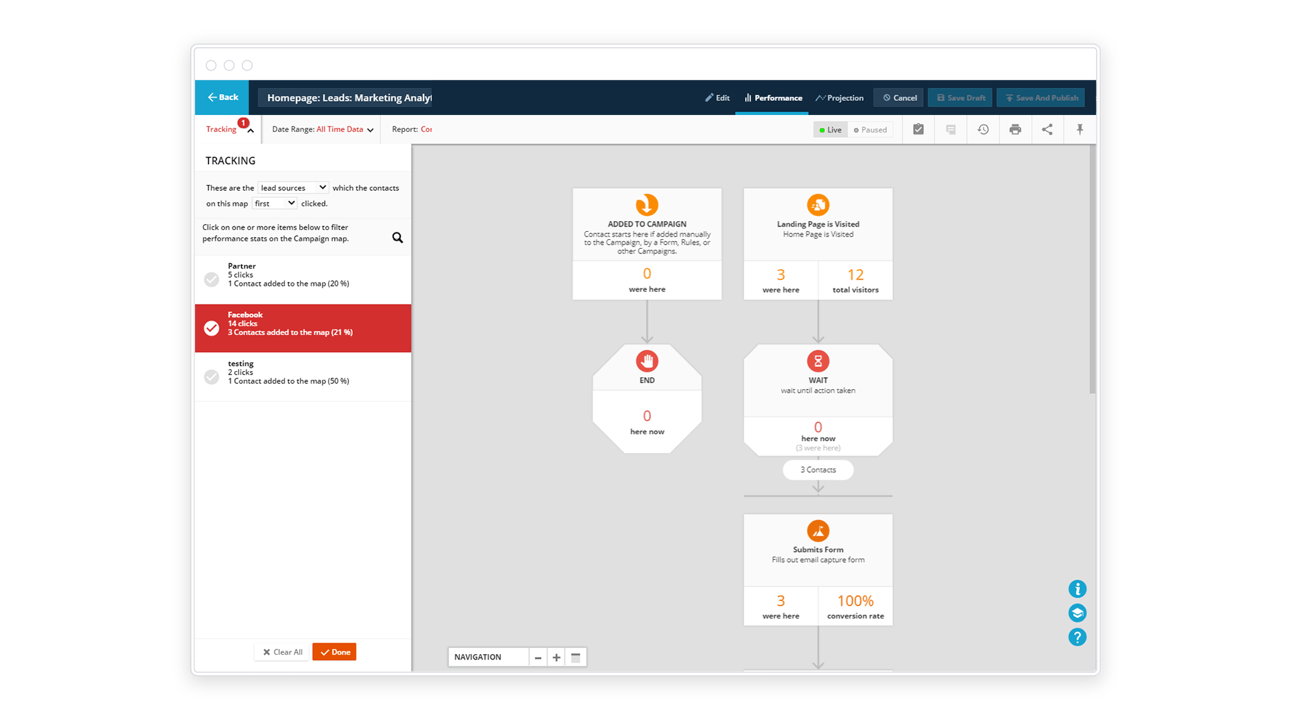The width and height of the screenshot is (1291, 726).
Task: Open the 'first' clicked dropdown
Action: point(274,203)
